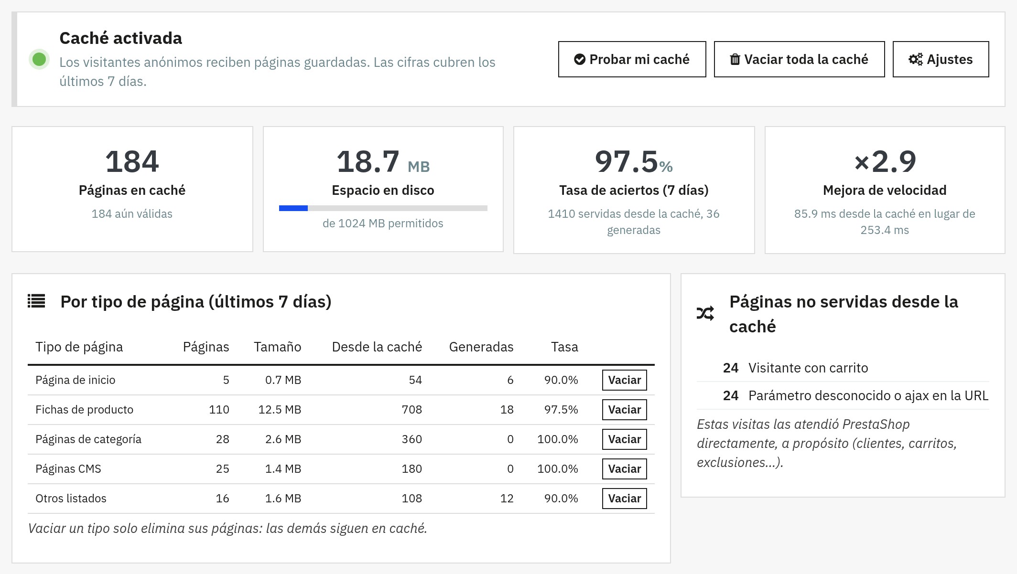Click the Visitante con carrito row
The width and height of the screenshot is (1017, 574).
[x=843, y=368]
